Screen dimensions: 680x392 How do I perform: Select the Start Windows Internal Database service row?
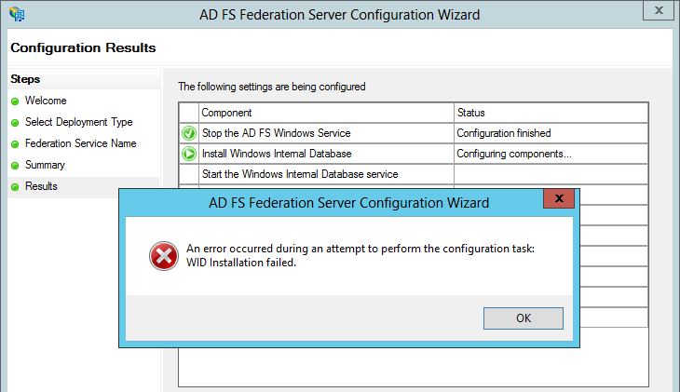300,174
